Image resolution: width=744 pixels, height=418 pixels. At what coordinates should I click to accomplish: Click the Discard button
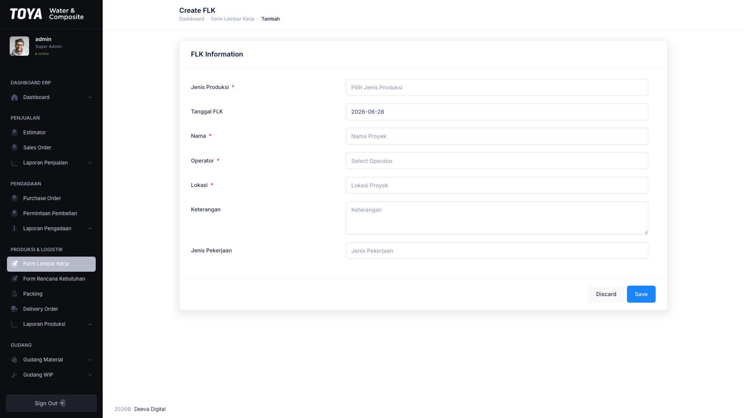[606, 294]
